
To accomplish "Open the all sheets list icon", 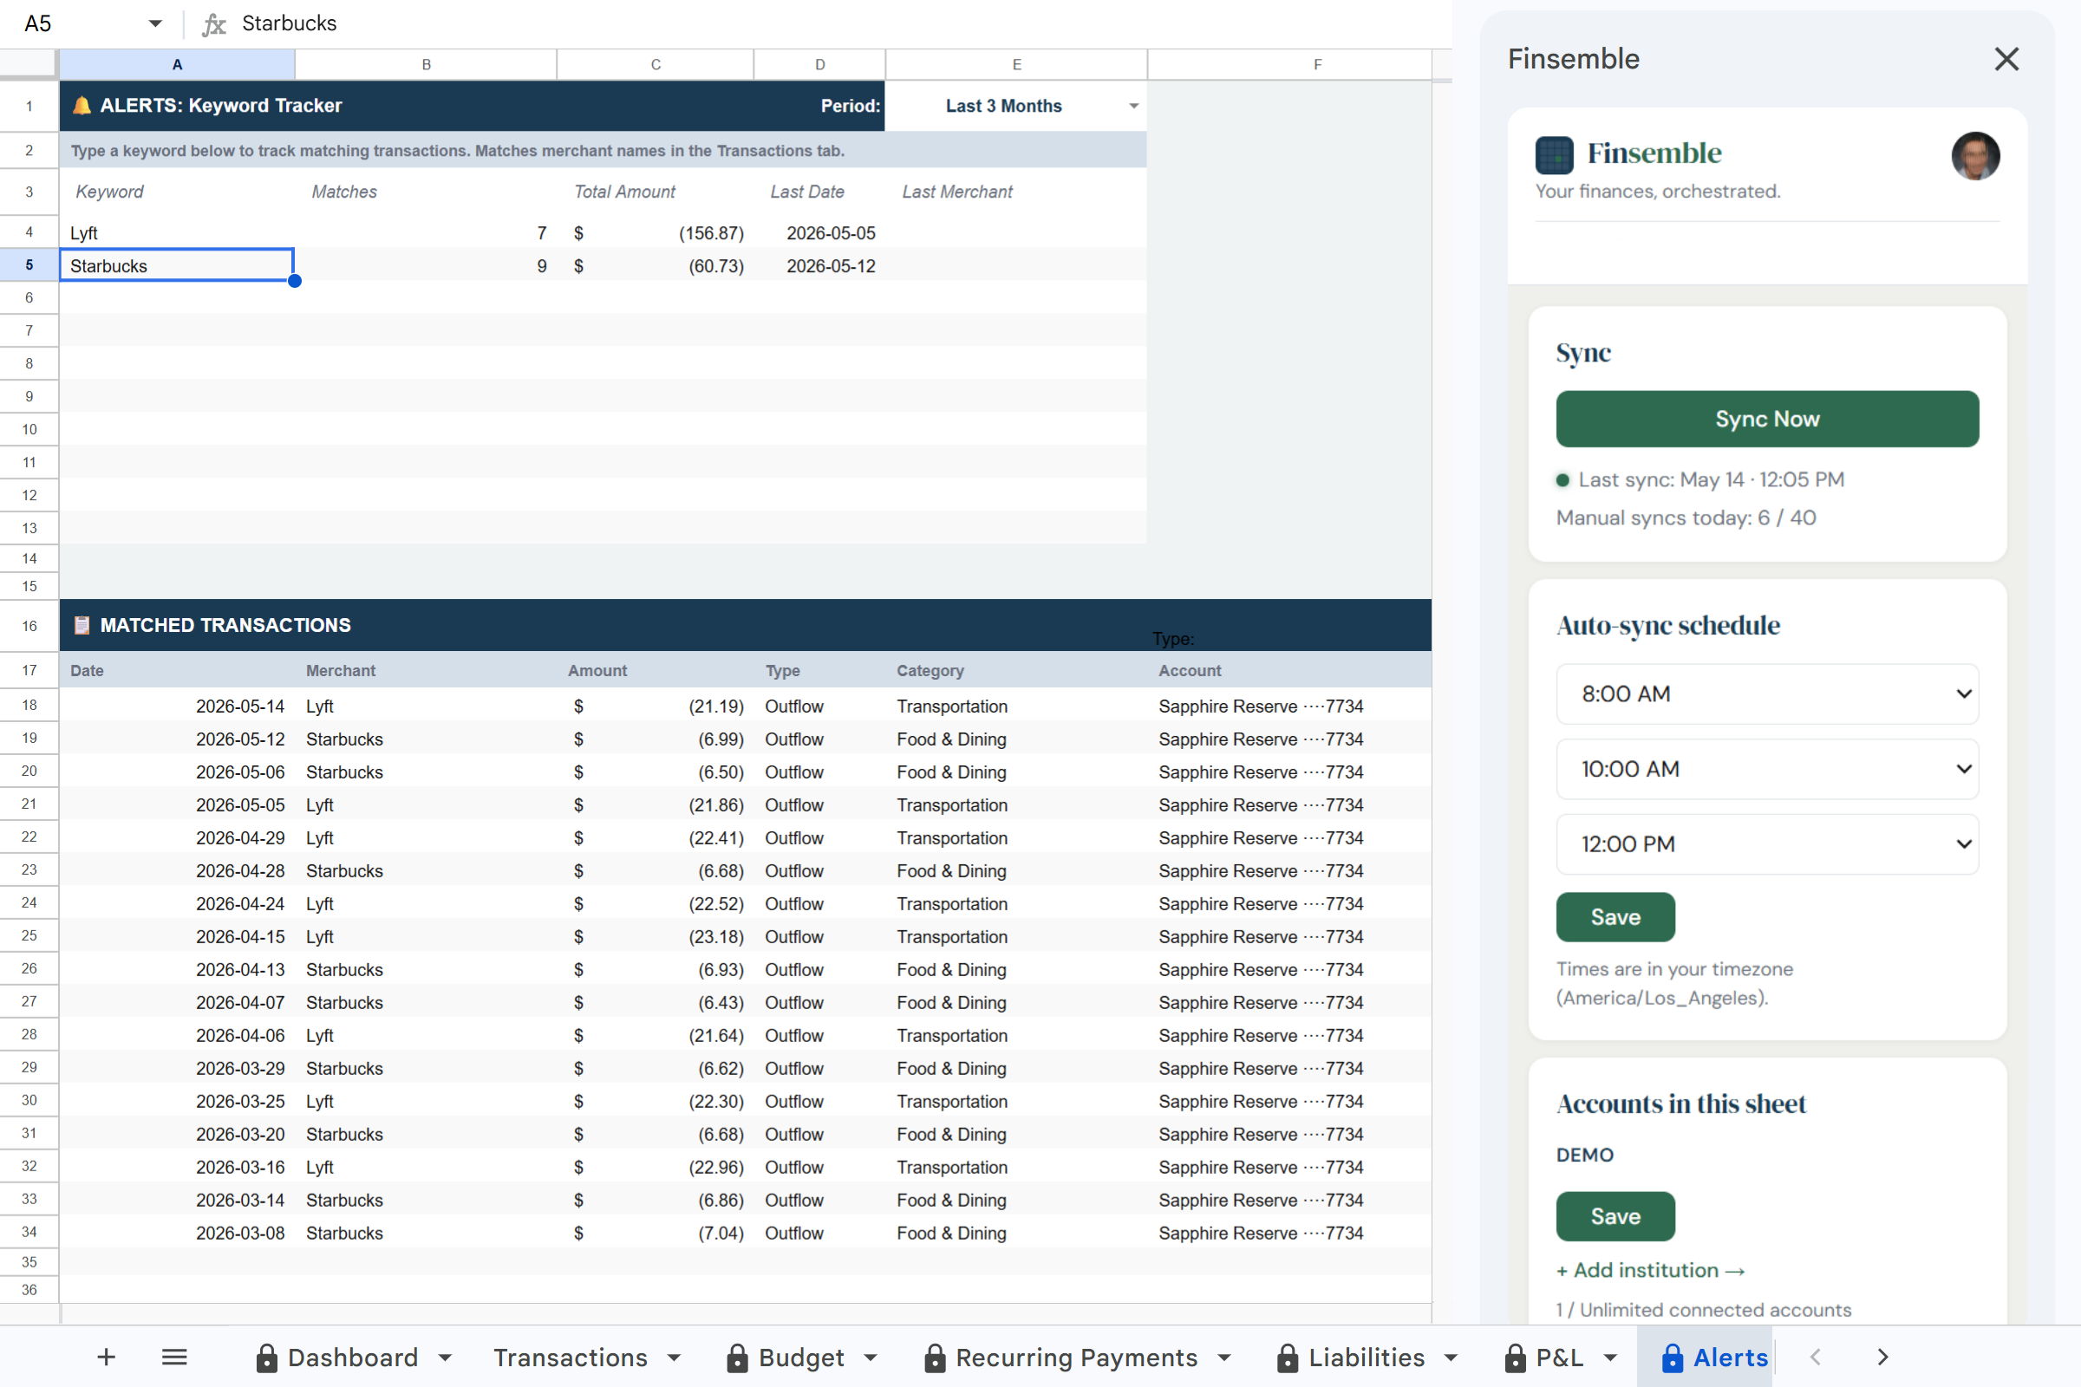I will coord(174,1357).
